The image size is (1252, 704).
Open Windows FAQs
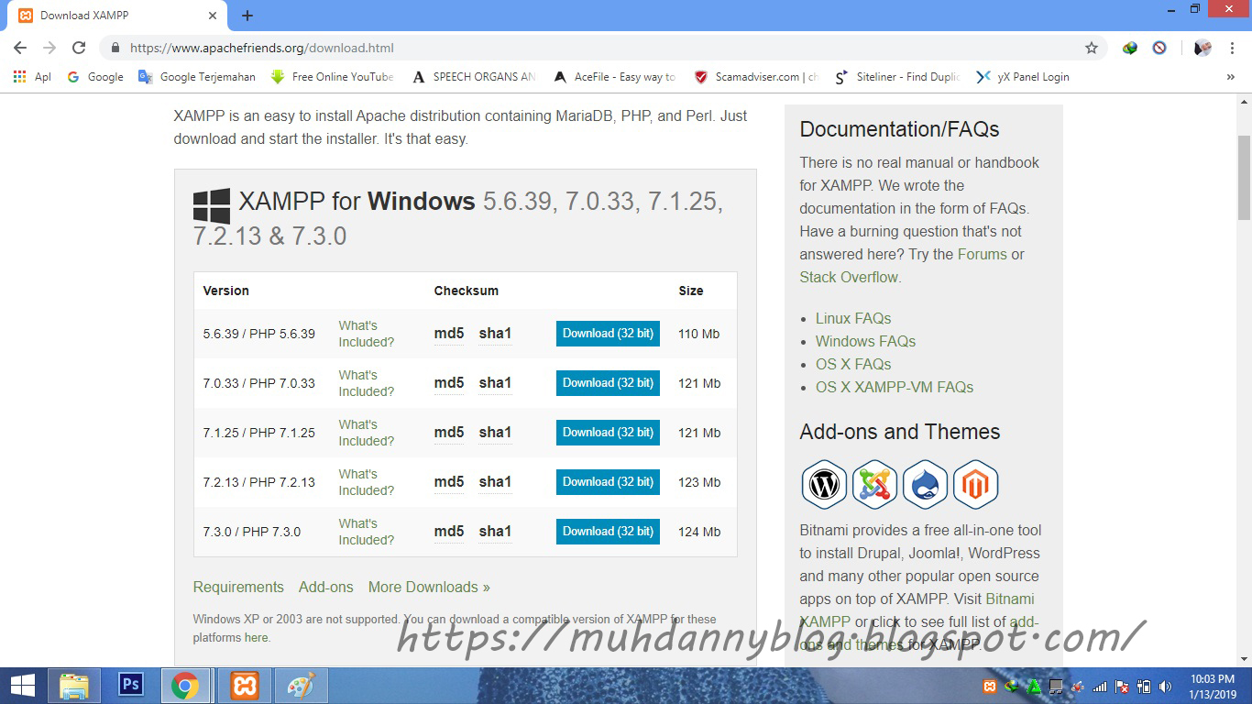865,341
